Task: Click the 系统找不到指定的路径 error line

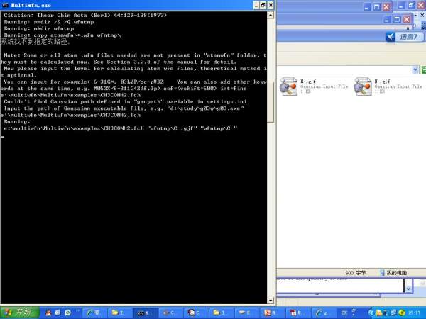Action: 35,42
